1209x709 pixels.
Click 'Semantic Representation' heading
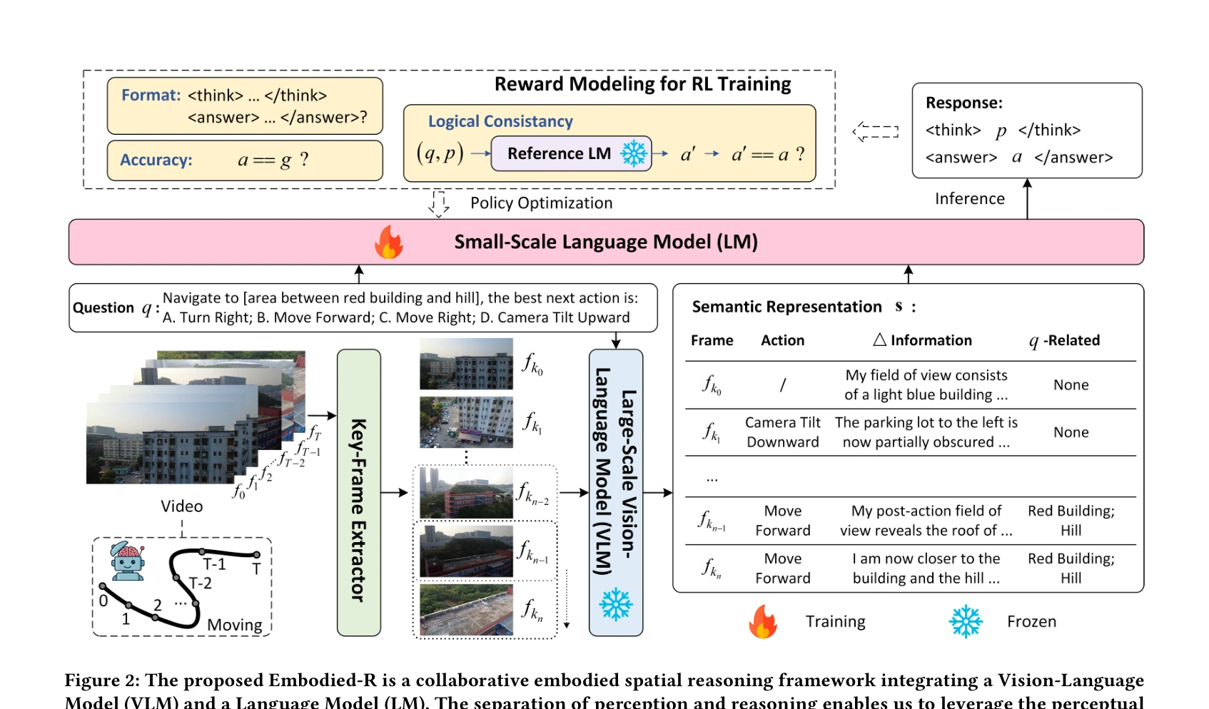(786, 307)
